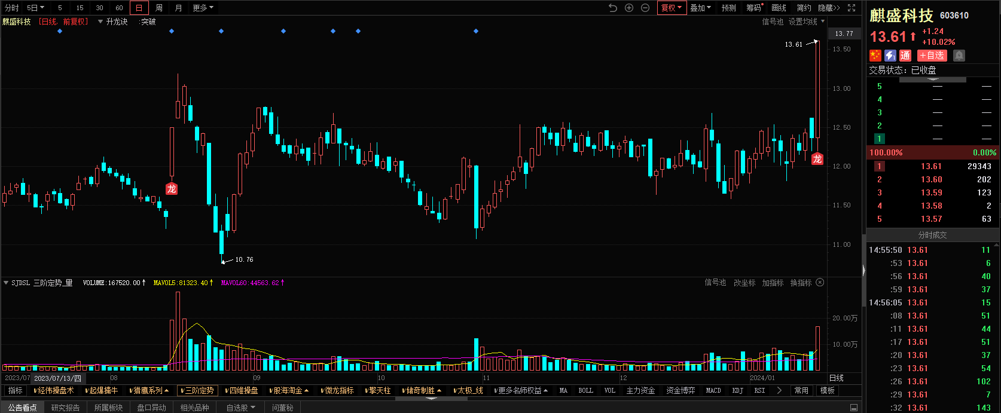Select monthly 月 K-line period

(178, 8)
